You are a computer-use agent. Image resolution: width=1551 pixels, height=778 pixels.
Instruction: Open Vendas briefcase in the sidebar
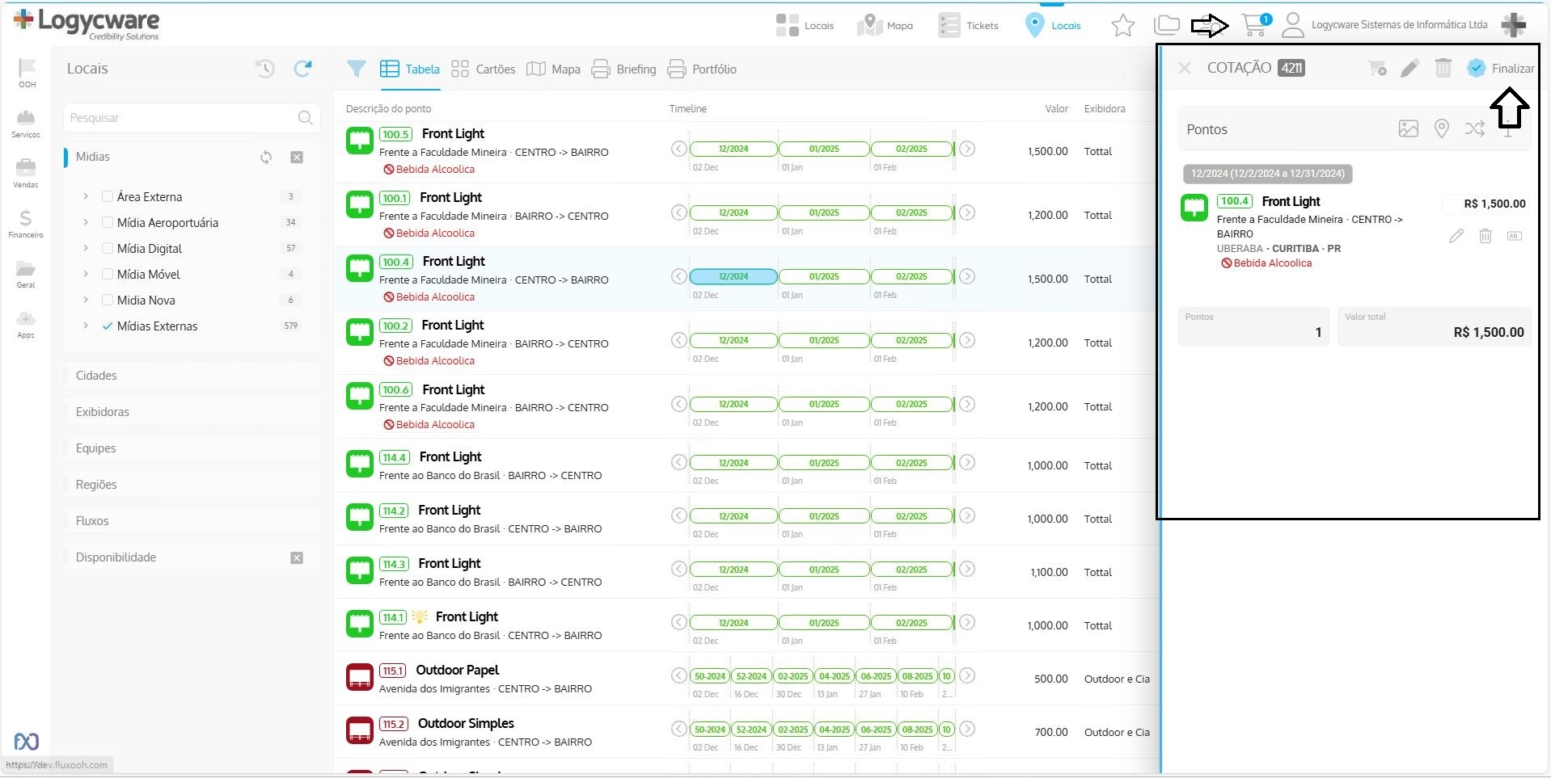(26, 173)
